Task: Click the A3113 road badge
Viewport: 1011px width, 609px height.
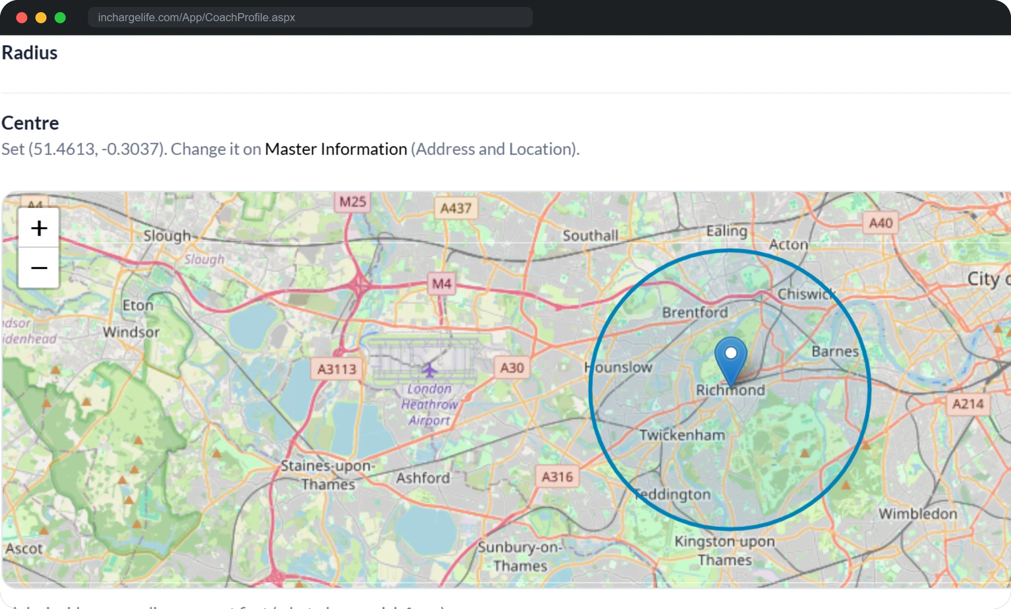Action: coord(337,369)
